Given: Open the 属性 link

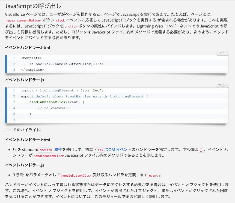Looking at the screenshot, I should (58, 149).
